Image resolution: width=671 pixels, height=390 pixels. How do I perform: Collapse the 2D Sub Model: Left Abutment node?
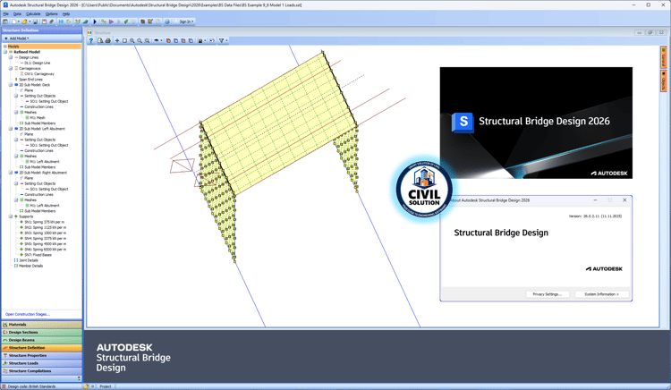pos(11,129)
